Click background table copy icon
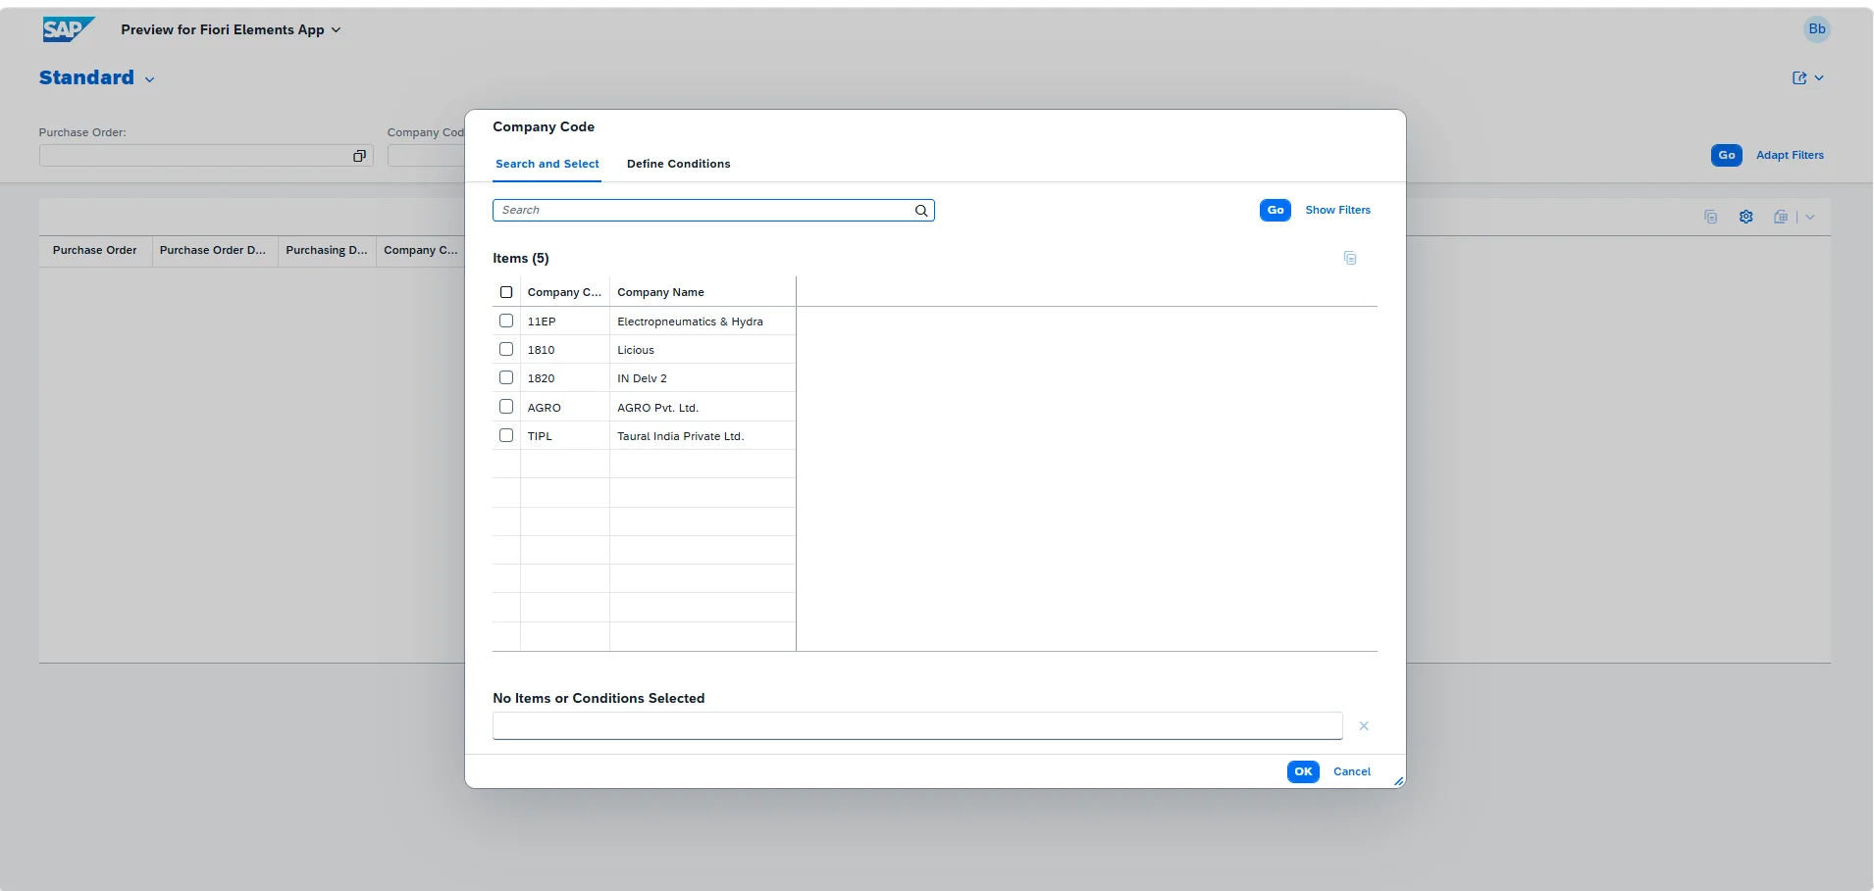This screenshot has height=891, width=1874. (1710, 218)
